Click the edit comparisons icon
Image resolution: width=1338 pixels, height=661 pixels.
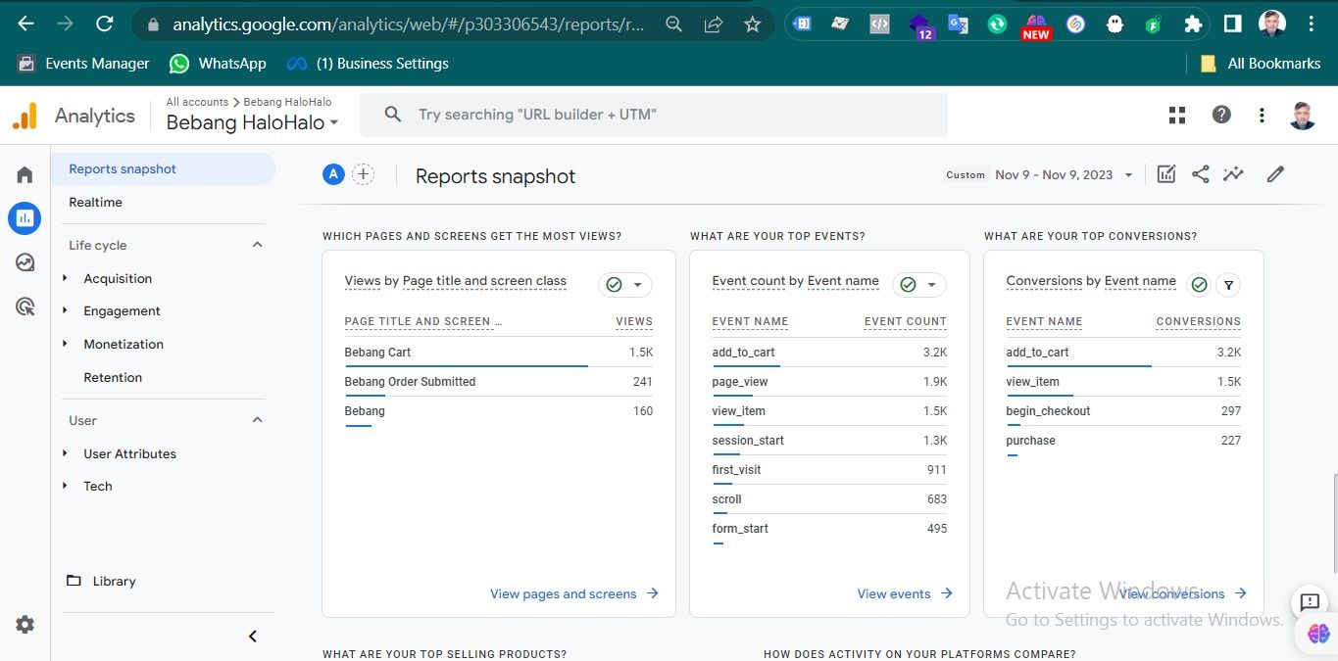click(x=1166, y=174)
